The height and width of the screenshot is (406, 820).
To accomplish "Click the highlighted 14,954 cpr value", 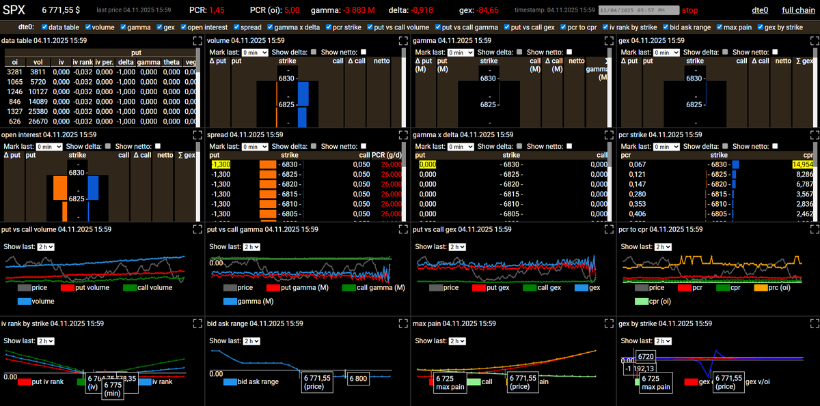I will (x=803, y=164).
